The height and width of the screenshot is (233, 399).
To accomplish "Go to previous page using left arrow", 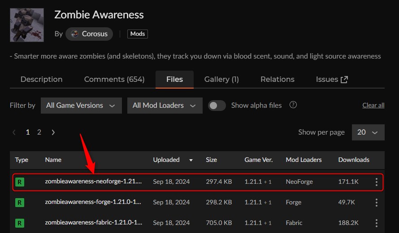I will (x=14, y=132).
